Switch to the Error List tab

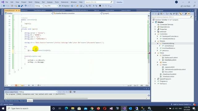pyautogui.click(x=23, y=101)
